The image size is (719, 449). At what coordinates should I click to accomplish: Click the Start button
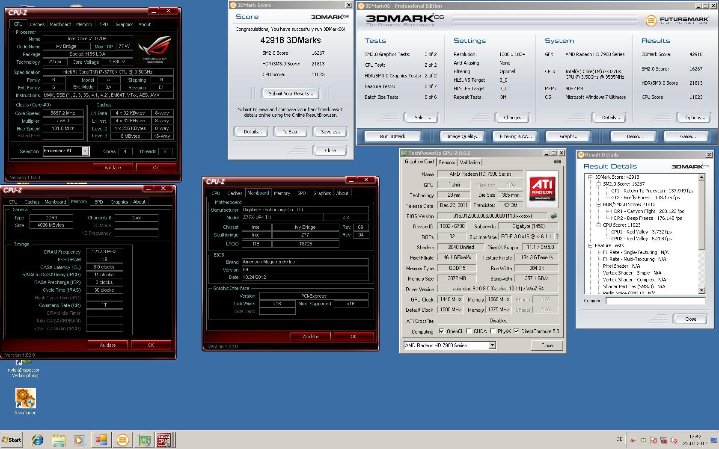coord(12,440)
